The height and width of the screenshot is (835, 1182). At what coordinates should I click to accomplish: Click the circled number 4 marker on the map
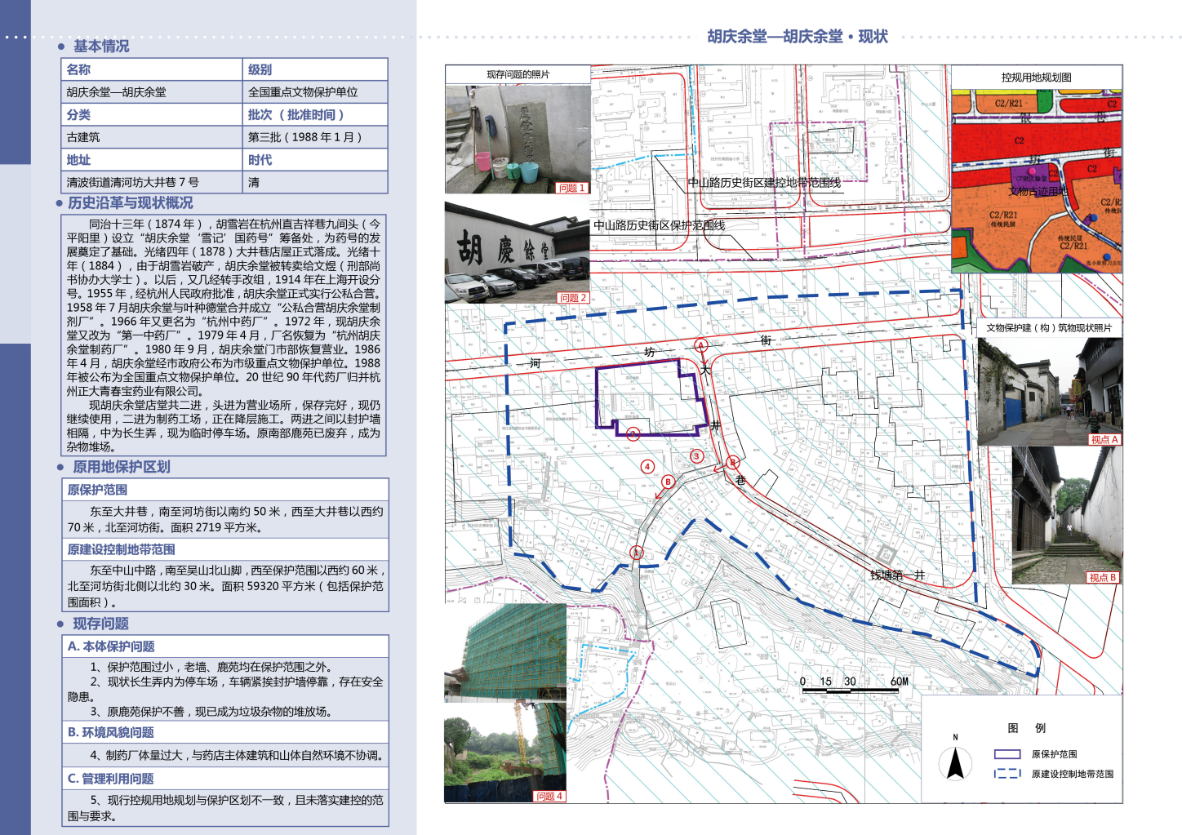coord(647,467)
